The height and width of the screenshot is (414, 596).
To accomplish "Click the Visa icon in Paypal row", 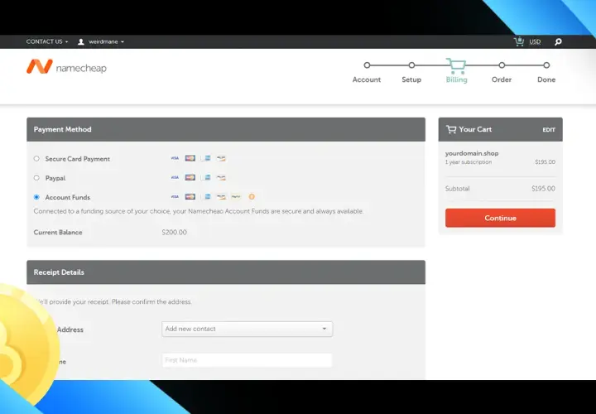I will [x=175, y=177].
